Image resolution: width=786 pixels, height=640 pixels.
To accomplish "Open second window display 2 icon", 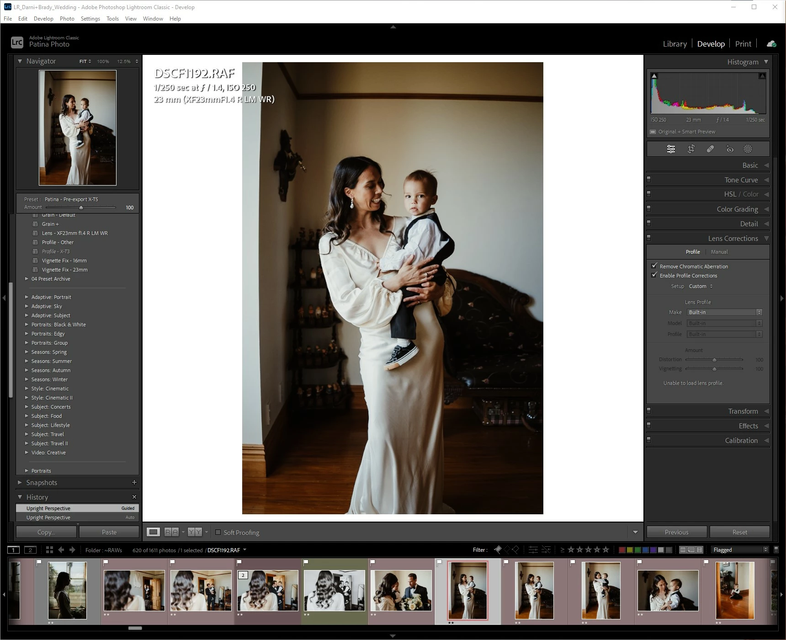I will (x=30, y=550).
